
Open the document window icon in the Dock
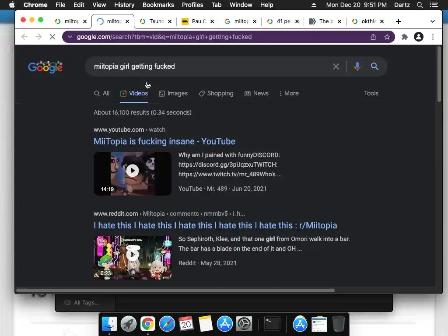click(319, 324)
